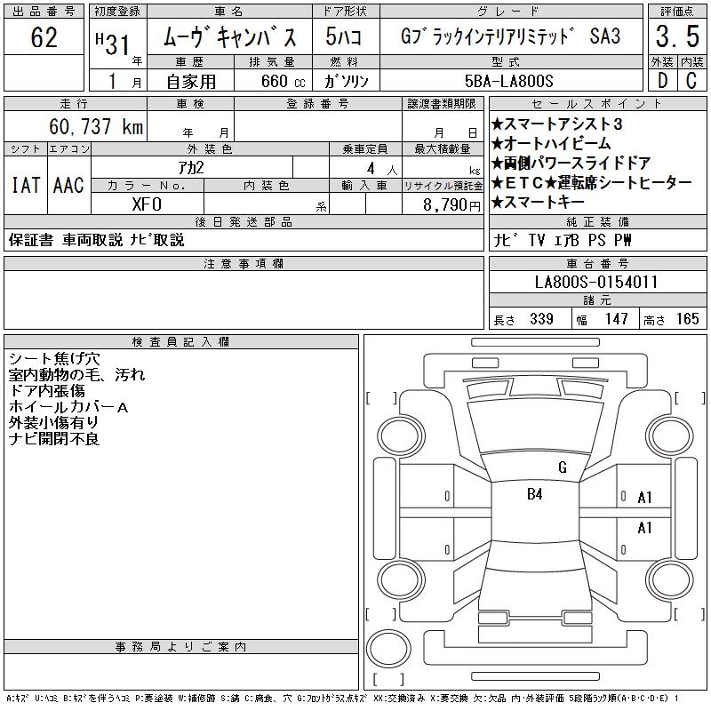Select the front windshield on car diagram

[533, 428]
